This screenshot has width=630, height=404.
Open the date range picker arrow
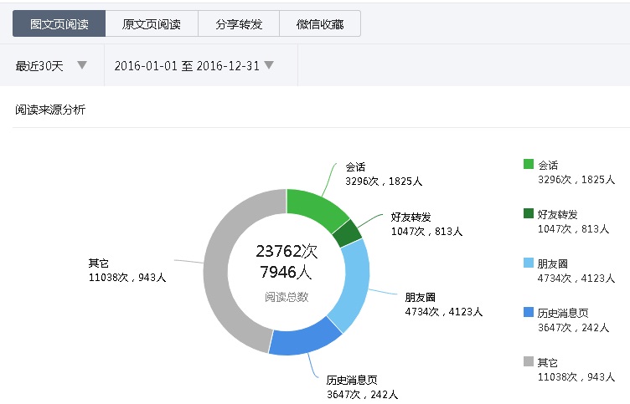269,65
